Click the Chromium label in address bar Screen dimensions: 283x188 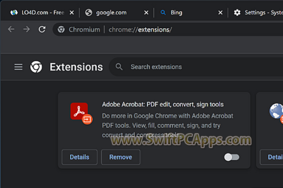pos(84,29)
